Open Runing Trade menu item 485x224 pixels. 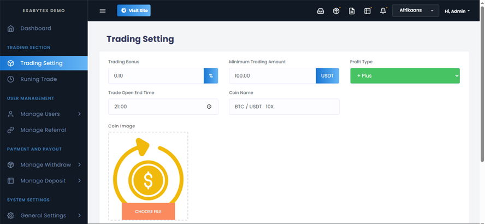click(44, 79)
